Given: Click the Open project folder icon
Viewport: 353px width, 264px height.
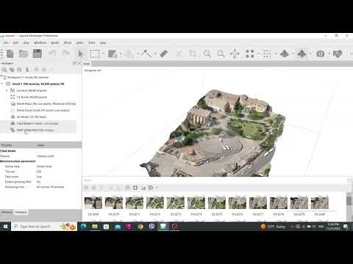Looking at the screenshot, I should [24, 54].
